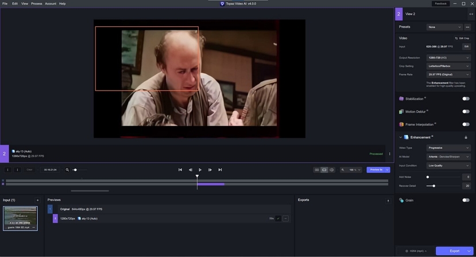Adjust the timeline zoom slider
Screen dimensions: 476x257
click(80, 170)
